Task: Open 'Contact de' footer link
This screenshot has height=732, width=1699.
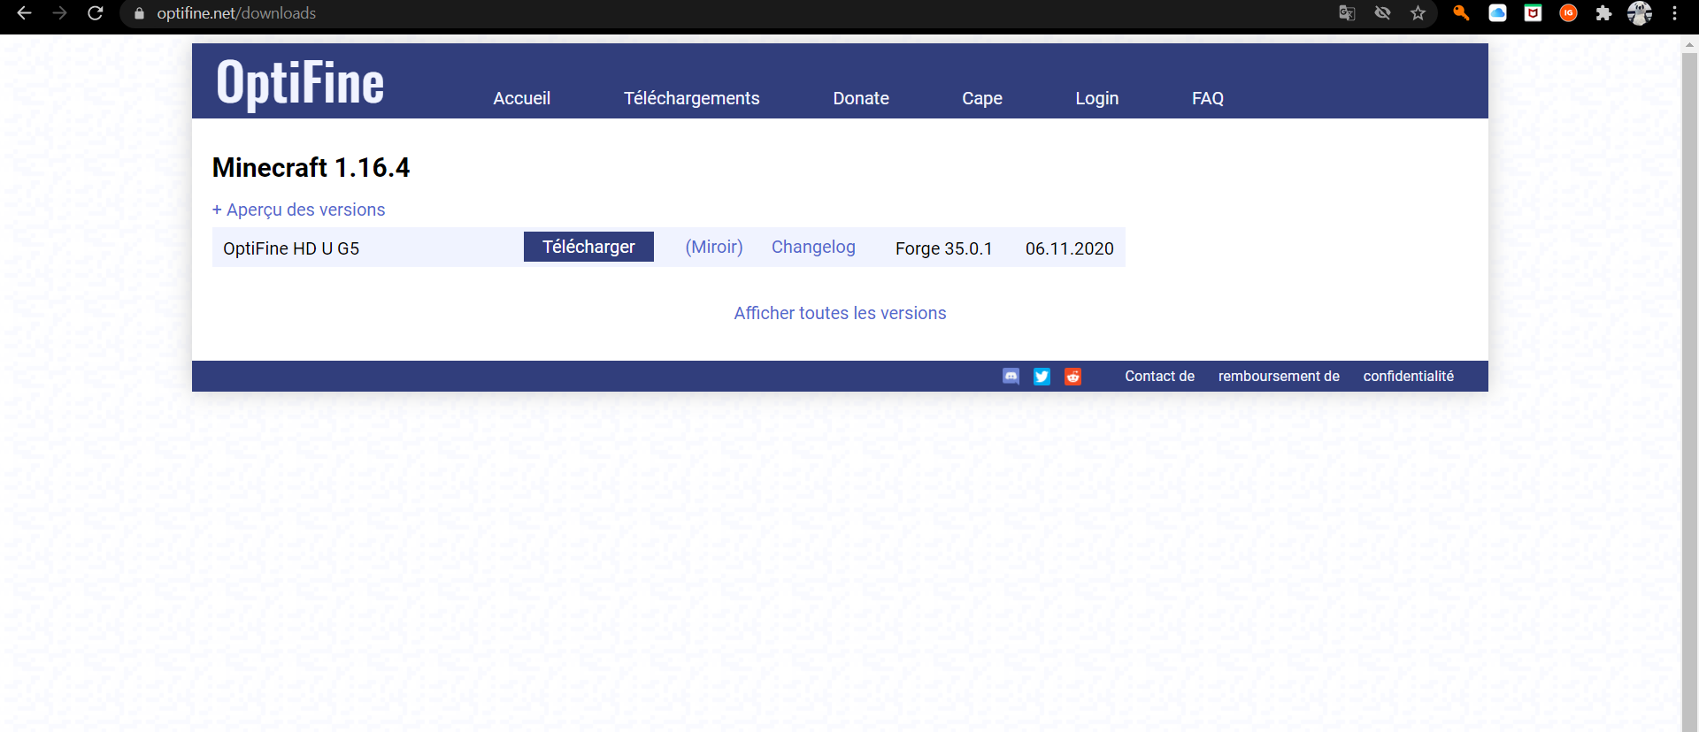Action: (x=1159, y=376)
